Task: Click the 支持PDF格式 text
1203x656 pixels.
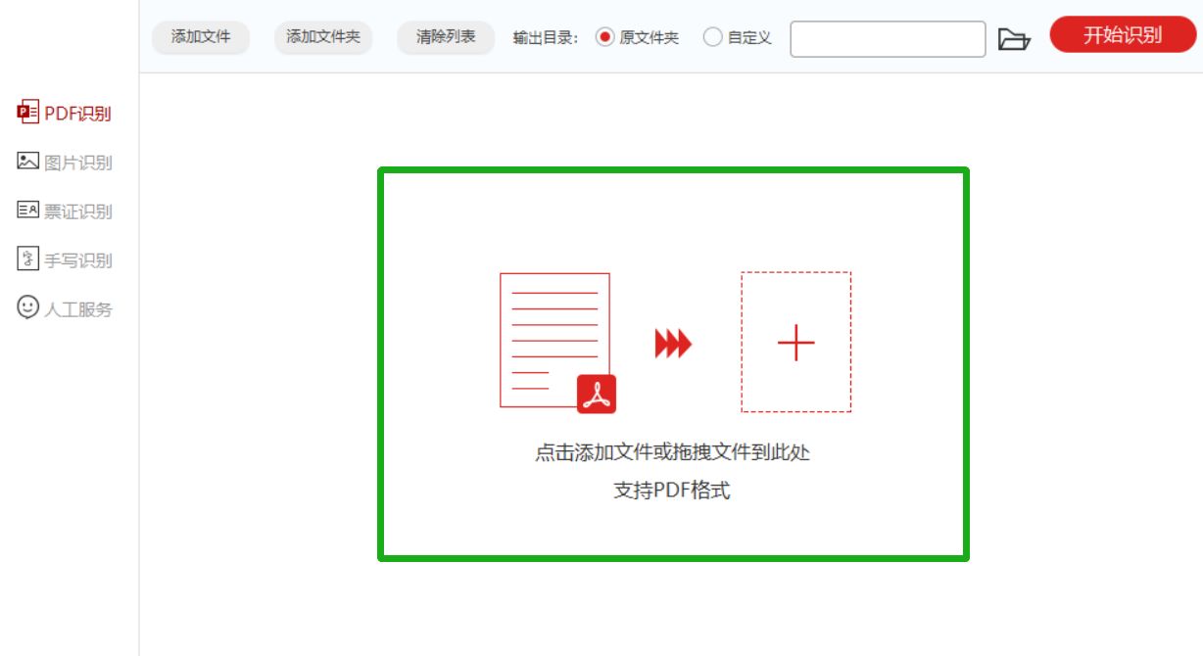Action: (x=672, y=491)
